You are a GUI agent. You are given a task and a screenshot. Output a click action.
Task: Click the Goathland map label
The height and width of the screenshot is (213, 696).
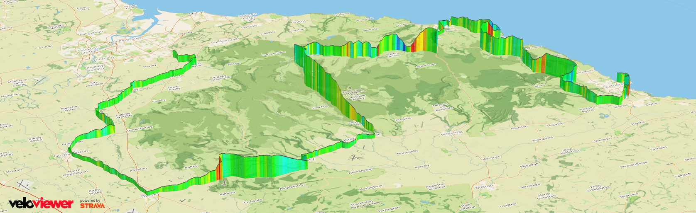[x=426, y=65]
